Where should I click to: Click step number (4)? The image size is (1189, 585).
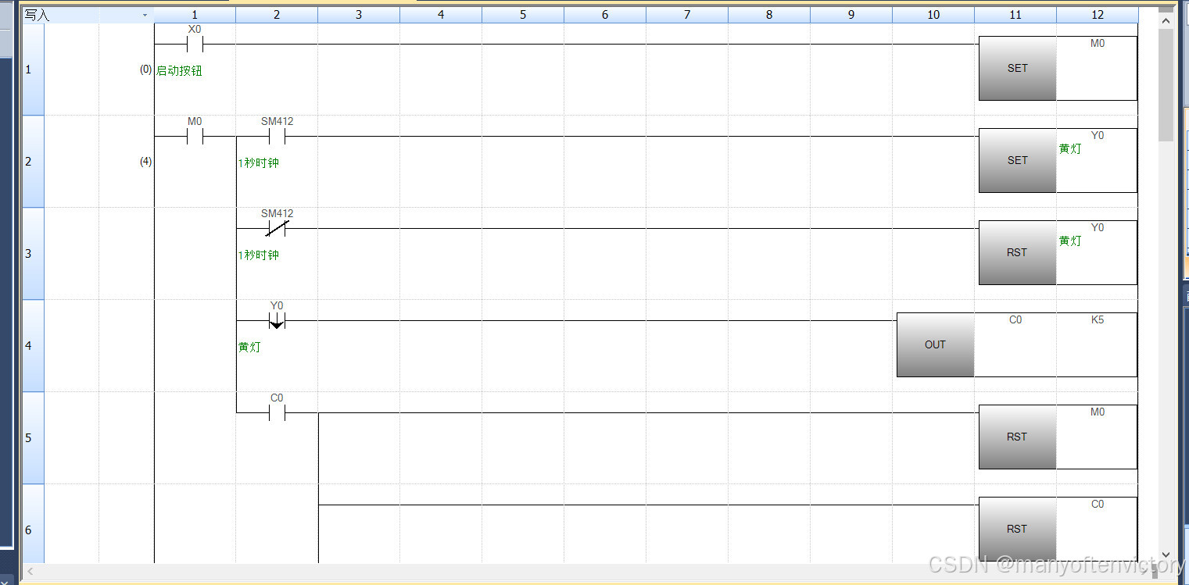[145, 162]
